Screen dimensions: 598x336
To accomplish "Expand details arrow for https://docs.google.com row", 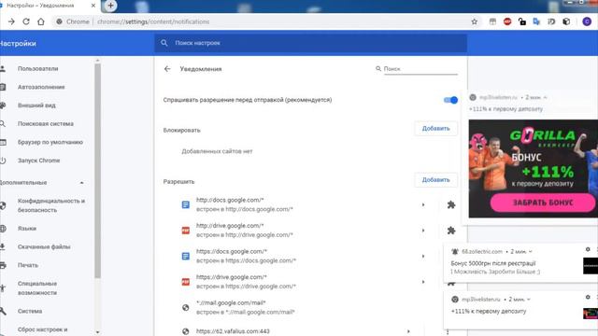I will [423, 256].
